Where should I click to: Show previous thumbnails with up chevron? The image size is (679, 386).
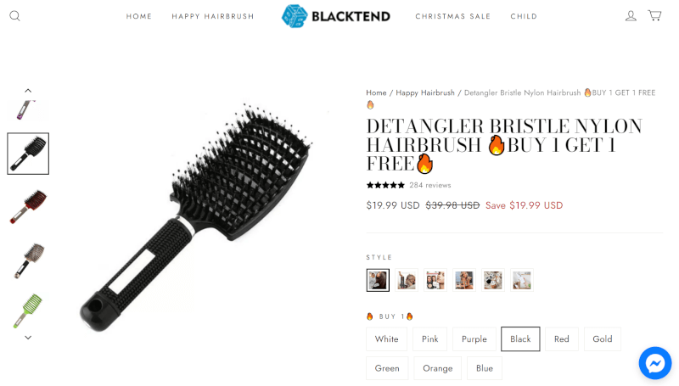[x=28, y=91]
